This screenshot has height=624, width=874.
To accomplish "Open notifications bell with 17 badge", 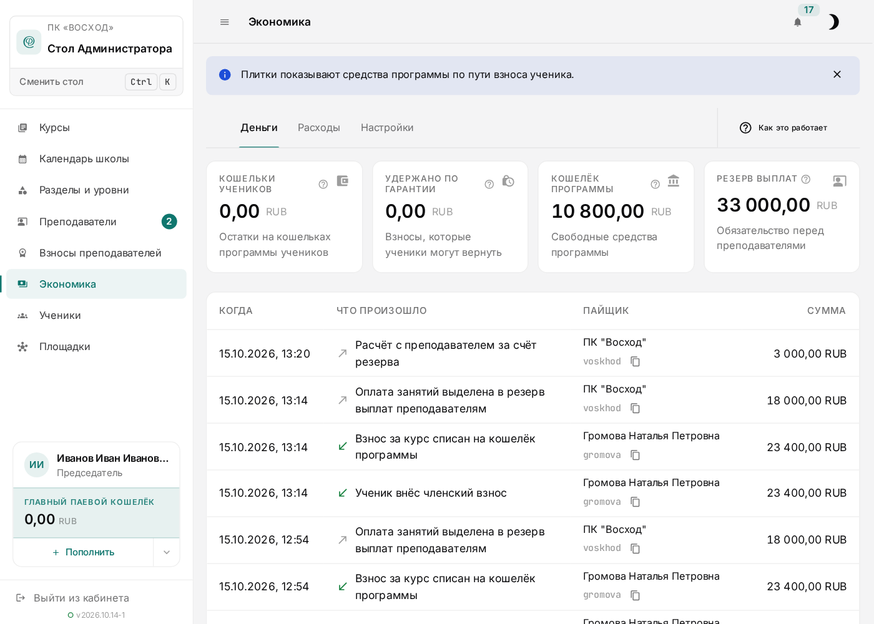I will click(798, 22).
